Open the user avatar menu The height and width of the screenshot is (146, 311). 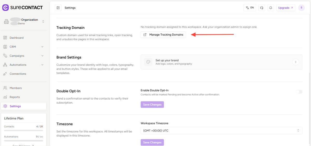click(x=301, y=8)
